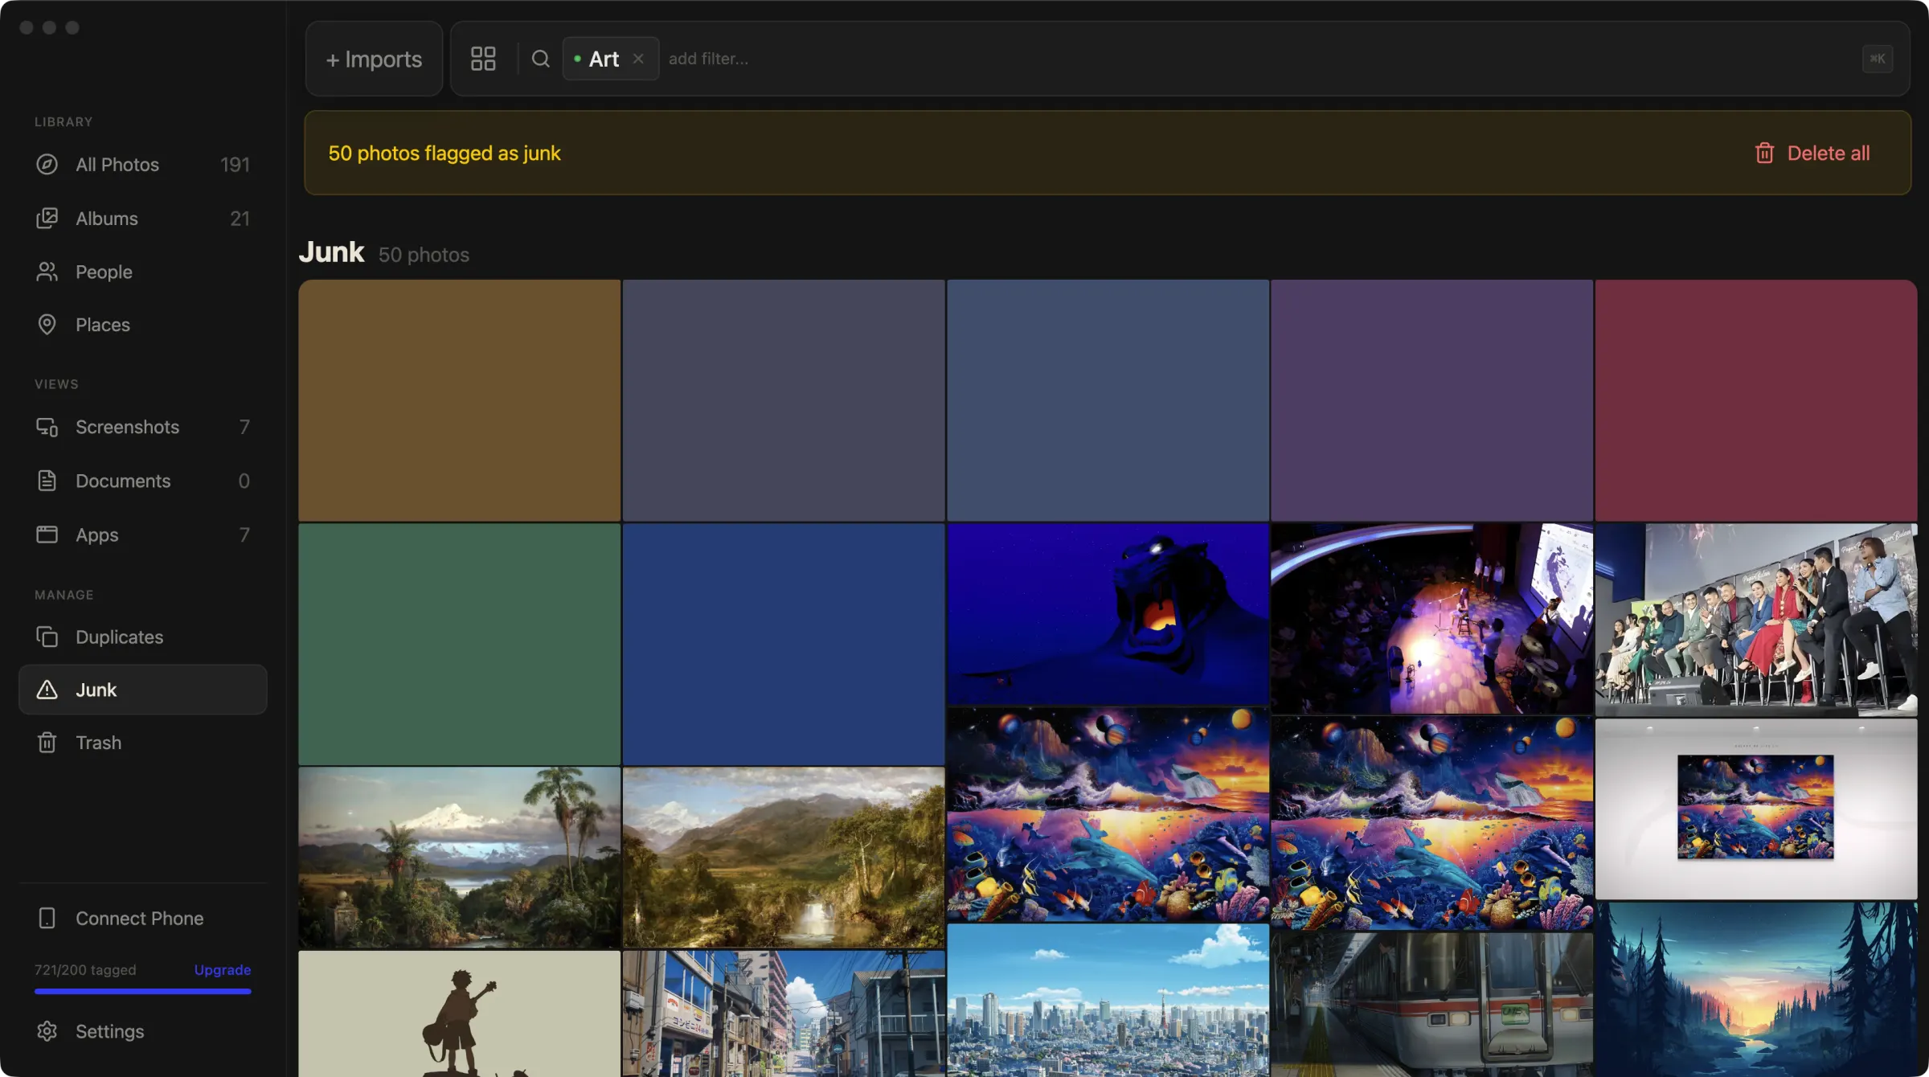Click the search magnifier icon
The height and width of the screenshot is (1077, 1929).
tap(541, 59)
